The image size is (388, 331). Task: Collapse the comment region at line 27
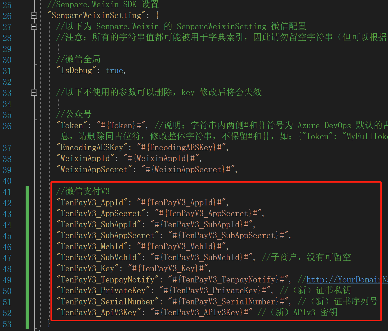[34, 27]
